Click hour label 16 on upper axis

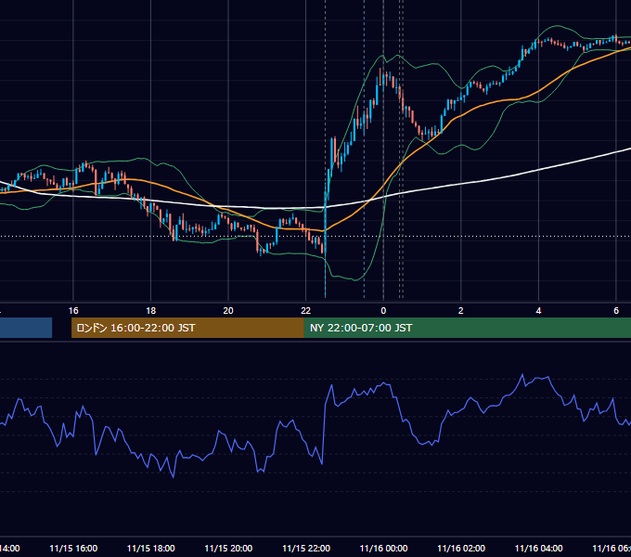pos(73,311)
